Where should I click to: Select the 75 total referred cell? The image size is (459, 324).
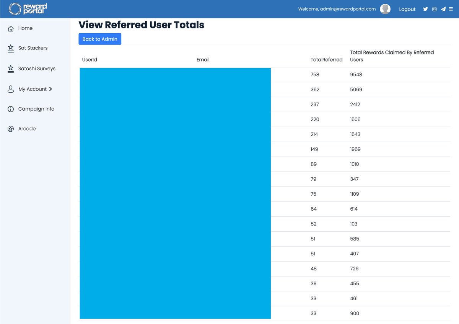tap(314, 194)
